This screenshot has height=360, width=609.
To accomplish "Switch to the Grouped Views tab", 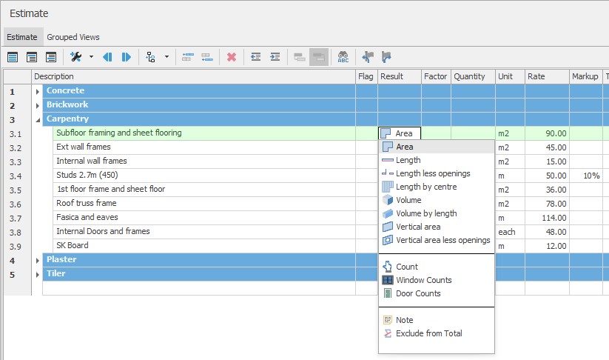I will (73, 37).
